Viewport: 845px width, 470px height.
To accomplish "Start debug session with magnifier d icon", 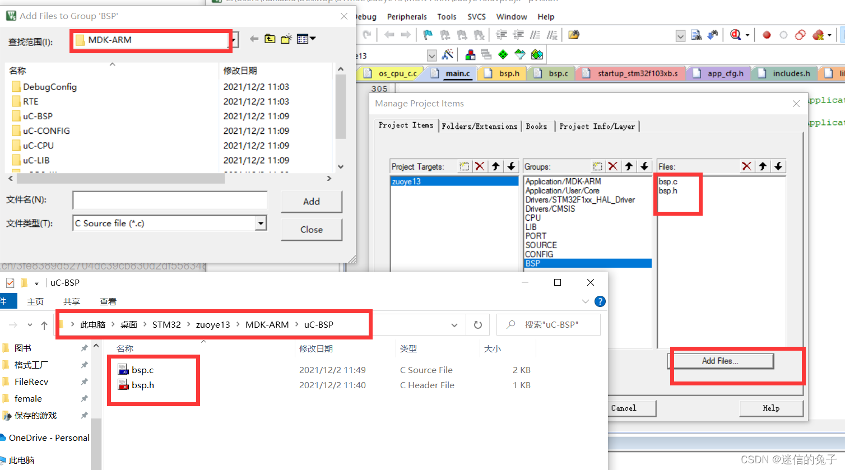I will (736, 35).
